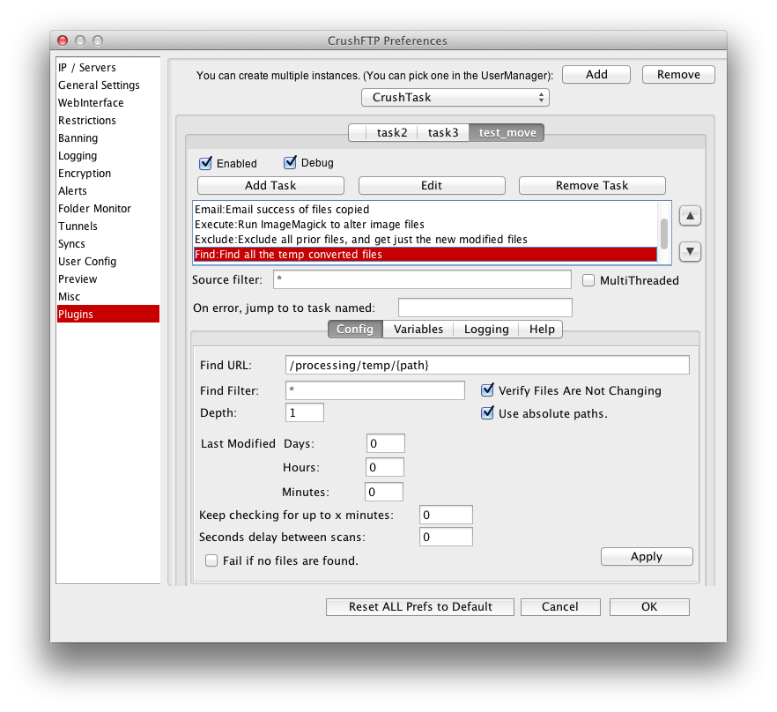Check Fail if no files are found
Screen dimensions: 777x712
(x=211, y=560)
